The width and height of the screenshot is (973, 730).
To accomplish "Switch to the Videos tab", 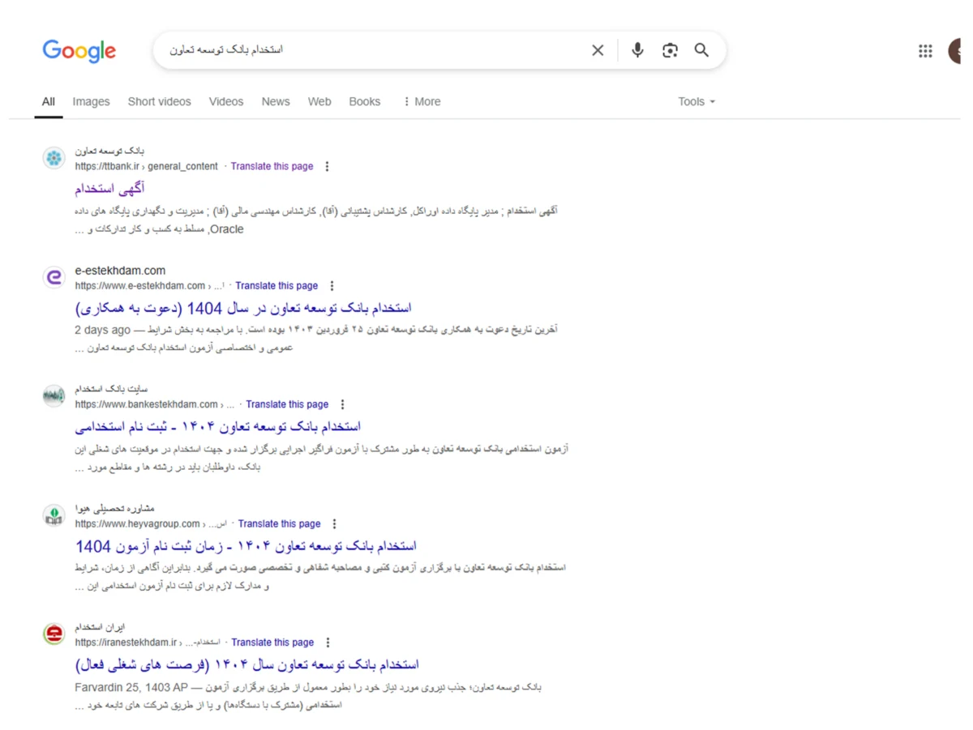I will tap(226, 101).
